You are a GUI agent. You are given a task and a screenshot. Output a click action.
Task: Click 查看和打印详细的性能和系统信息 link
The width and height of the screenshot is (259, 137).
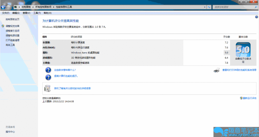(239, 70)
